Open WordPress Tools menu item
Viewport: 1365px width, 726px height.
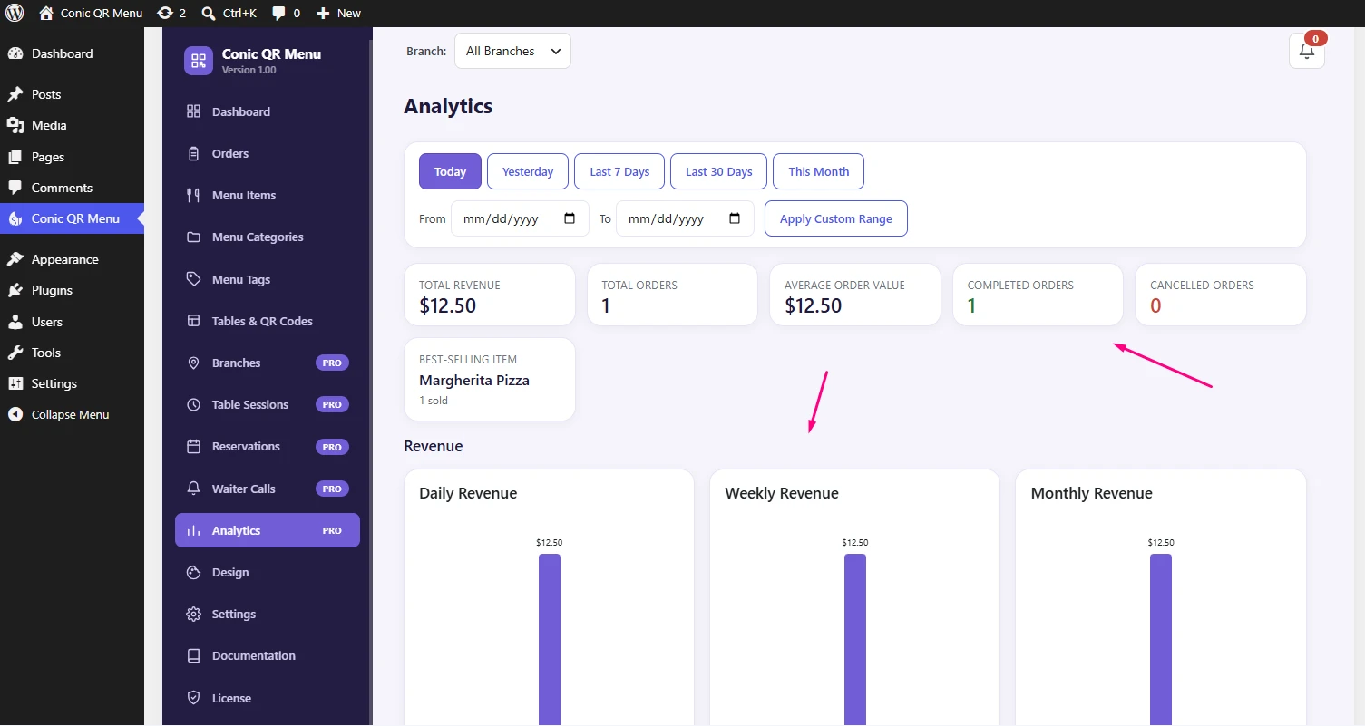pos(72,353)
